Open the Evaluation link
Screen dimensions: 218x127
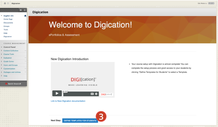[x=8, y=58]
